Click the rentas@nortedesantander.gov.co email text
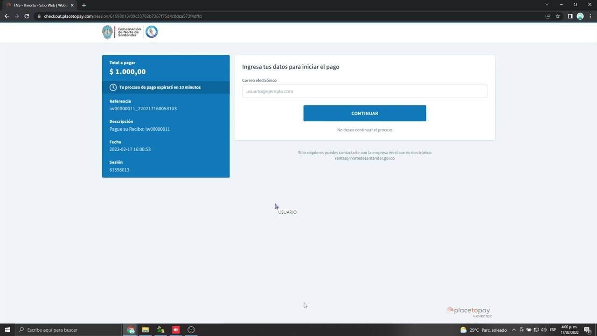The image size is (597, 336). 365,158
